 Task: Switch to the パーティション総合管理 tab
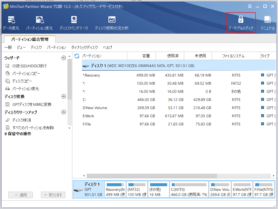30,39
